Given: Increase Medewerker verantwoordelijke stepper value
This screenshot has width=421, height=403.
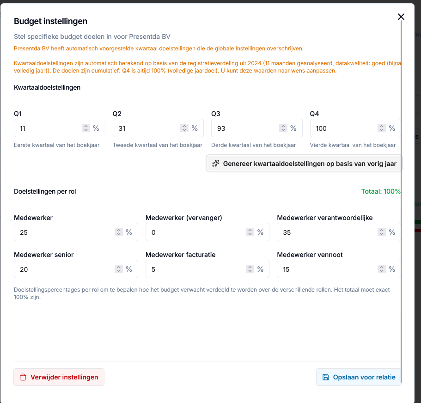Looking at the screenshot, I should pyautogui.click(x=382, y=230).
